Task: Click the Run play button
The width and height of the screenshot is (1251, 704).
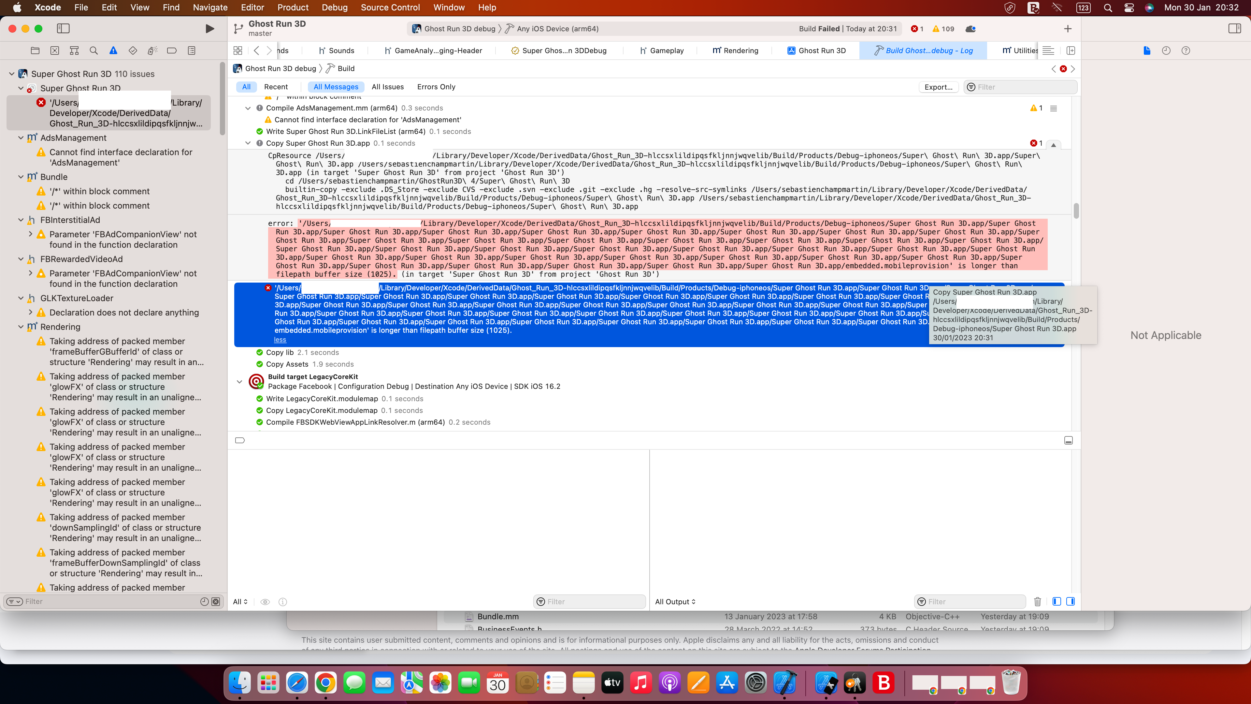Action: pos(209,29)
